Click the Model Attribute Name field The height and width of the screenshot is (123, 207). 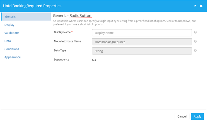(x=142, y=42)
